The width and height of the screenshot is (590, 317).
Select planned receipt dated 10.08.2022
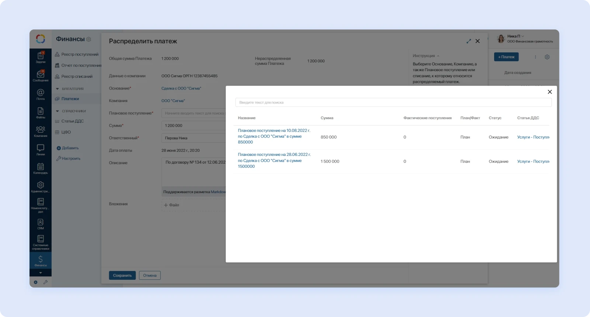coord(274,136)
